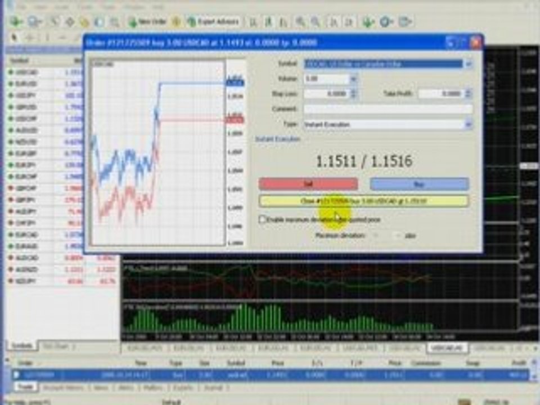Select AUDCAD in Market Watch
Viewport: 540px width, 405px height.
27,258
